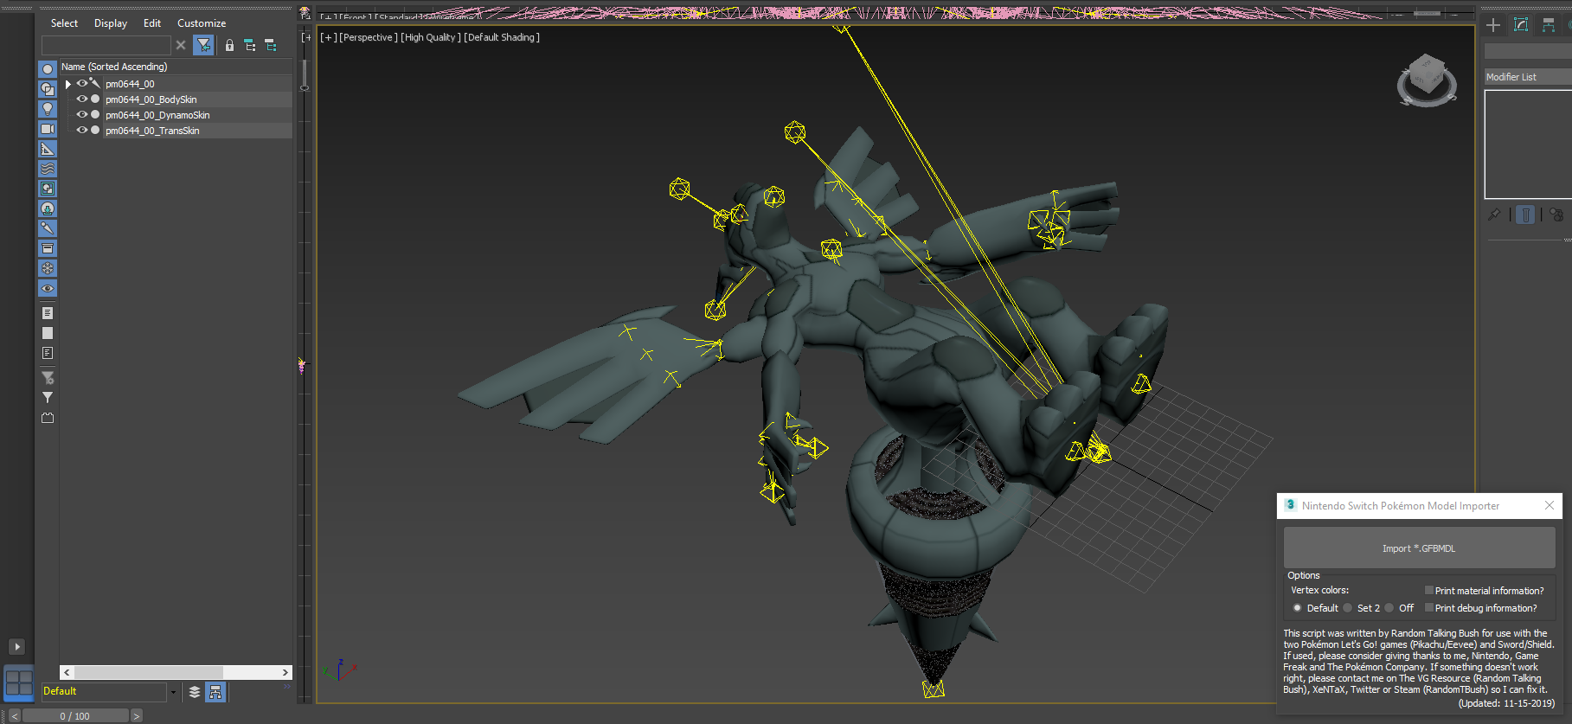This screenshot has width=1572, height=724.
Task: Open the Default workspace dropdown arrow
Action: (173, 692)
